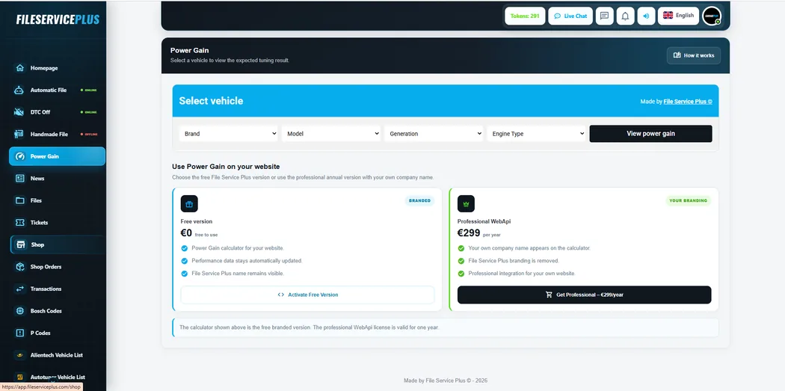Viewport: 785px width, 391px height.
Task: Click the Automatic File robot icon
Action: click(19, 90)
